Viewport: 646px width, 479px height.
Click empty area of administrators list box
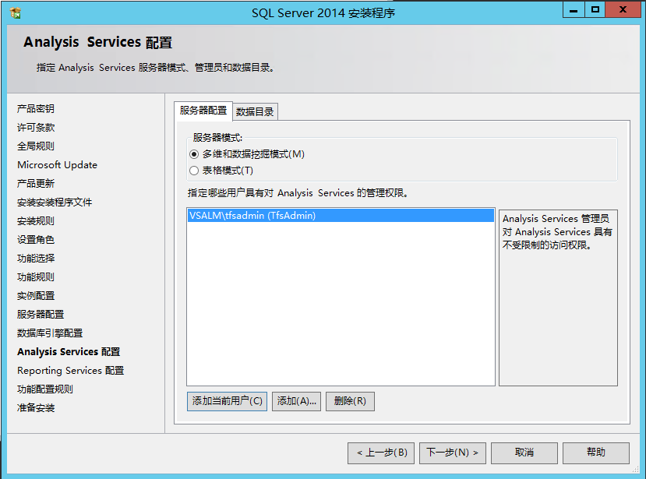(341, 304)
